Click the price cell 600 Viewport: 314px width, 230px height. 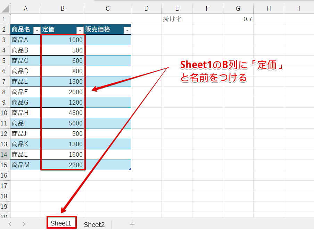pos(62,61)
